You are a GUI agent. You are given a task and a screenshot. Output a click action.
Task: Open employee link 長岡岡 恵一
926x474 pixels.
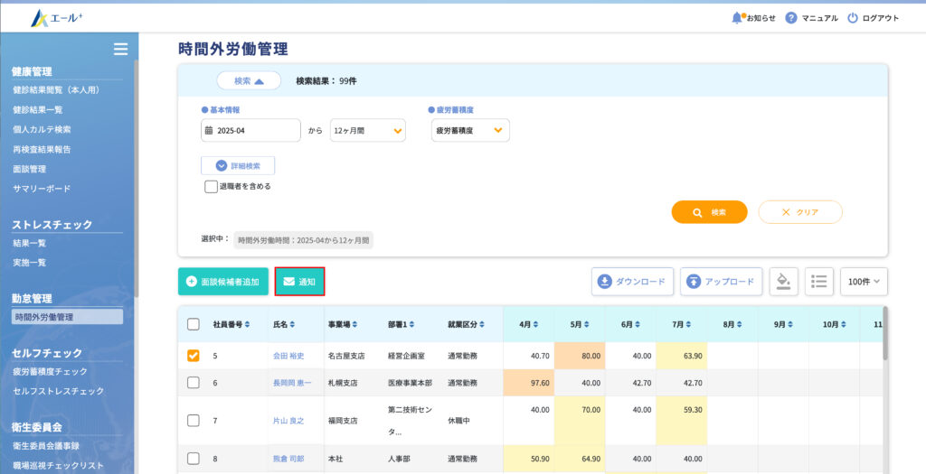pos(291,383)
